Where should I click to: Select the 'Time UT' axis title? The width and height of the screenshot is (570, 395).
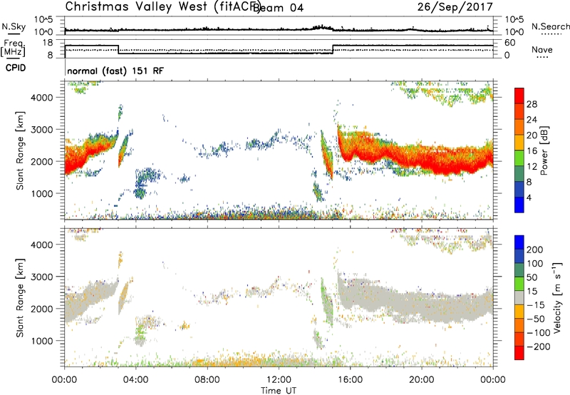pos(279,391)
